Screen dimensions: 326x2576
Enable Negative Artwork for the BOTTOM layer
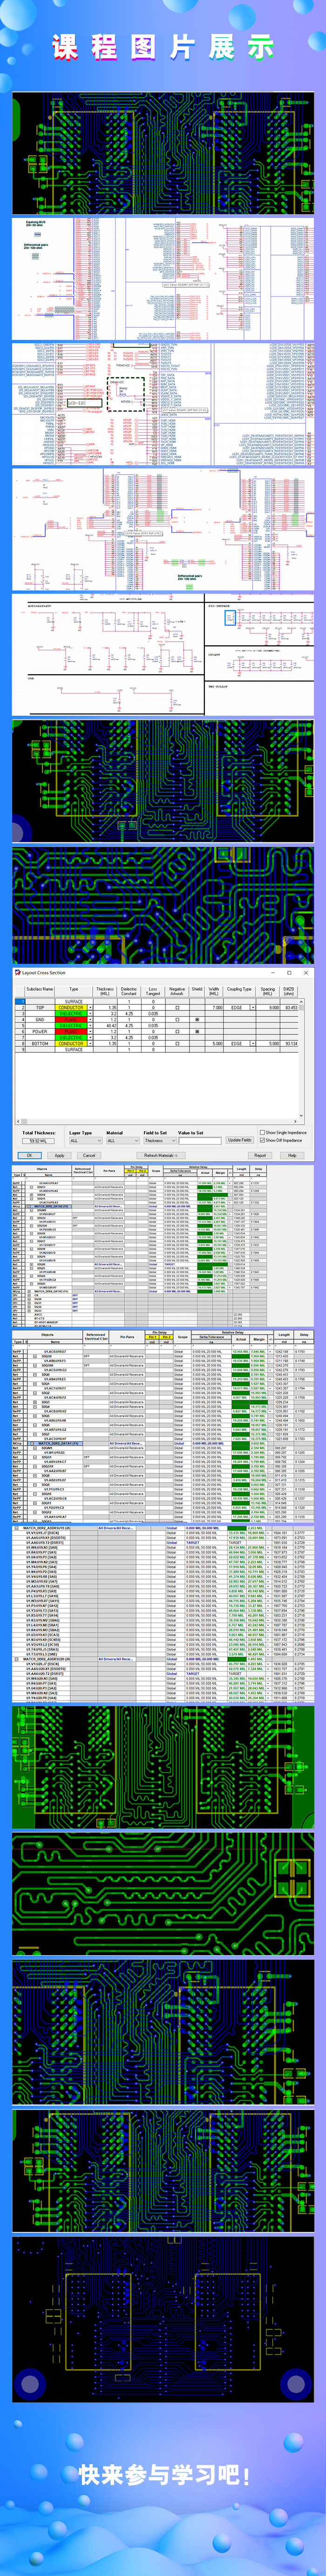pyautogui.click(x=177, y=1043)
